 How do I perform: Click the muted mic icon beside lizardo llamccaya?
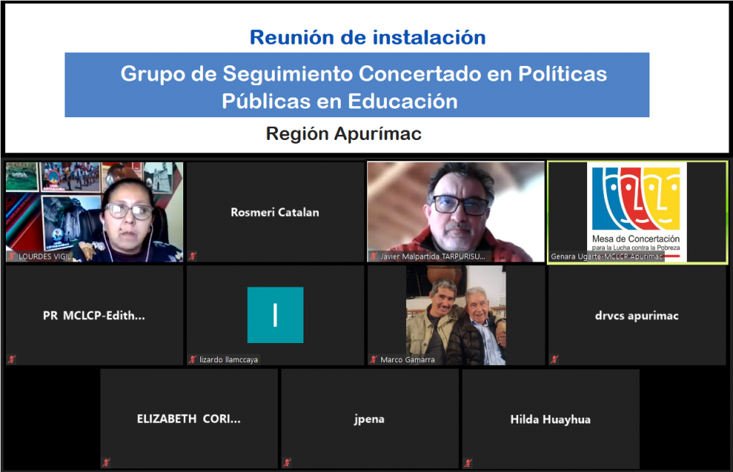pos(193,359)
